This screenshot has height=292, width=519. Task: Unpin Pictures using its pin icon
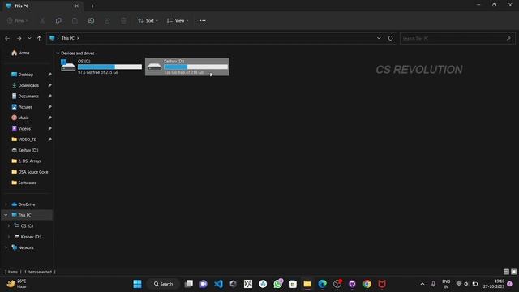[49, 107]
